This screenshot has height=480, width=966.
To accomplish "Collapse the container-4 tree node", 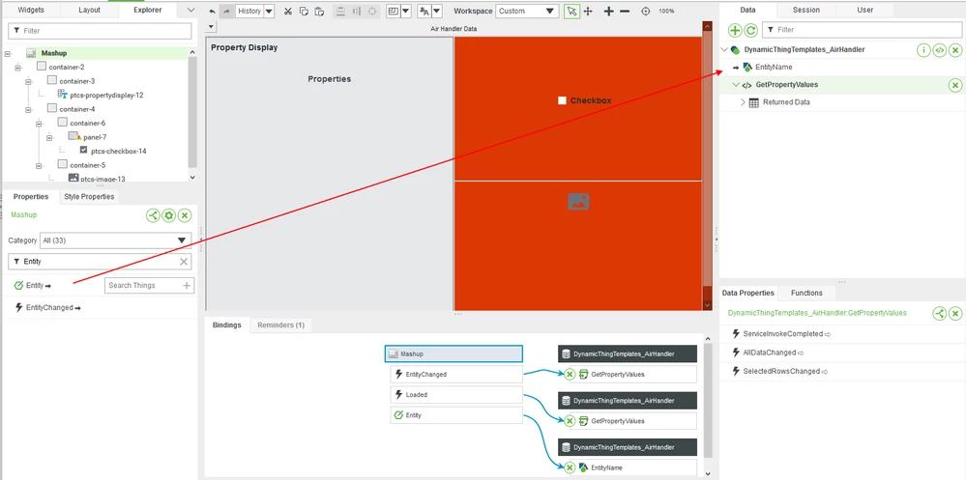I will click(x=28, y=109).
